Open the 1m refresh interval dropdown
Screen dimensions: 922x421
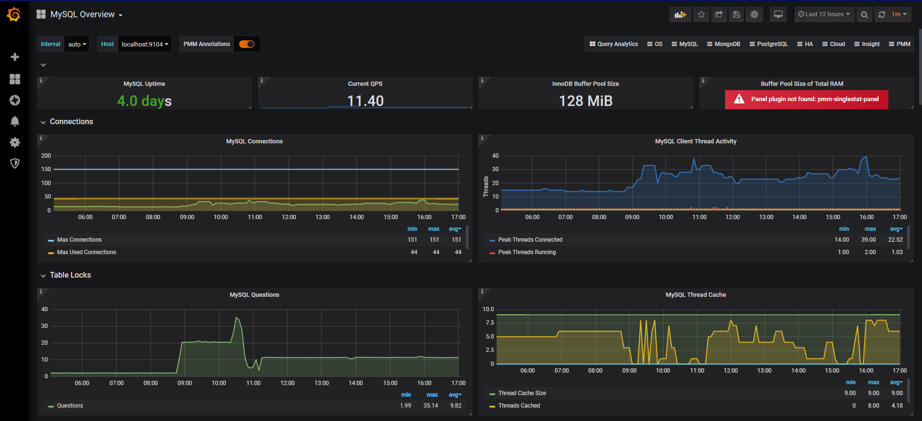point(899,14)
